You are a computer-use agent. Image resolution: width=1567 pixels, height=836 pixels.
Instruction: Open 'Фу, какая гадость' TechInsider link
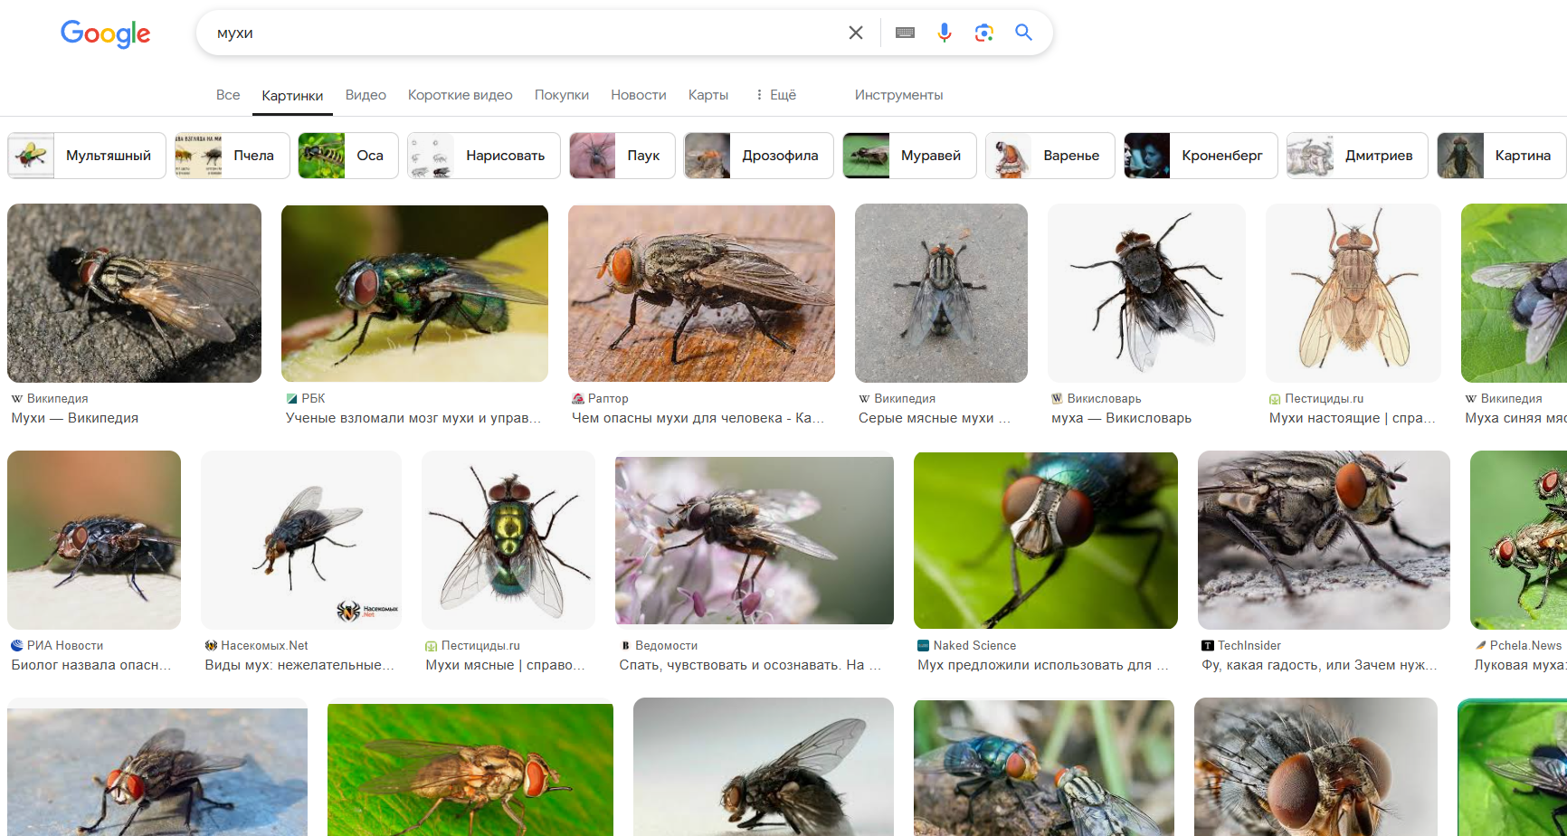click(1319, 665)
